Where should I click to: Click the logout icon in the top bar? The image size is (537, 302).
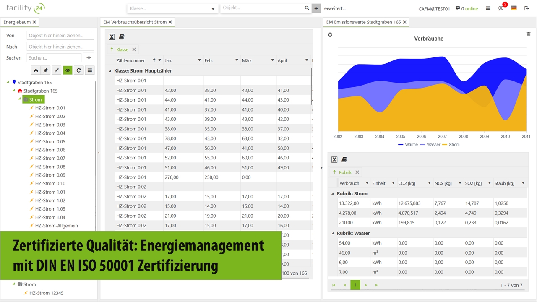tap(526, 8)
